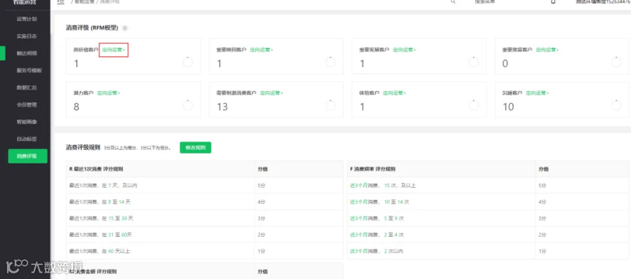Click 定向运营 link for 需要刺激消费客户

point(271,93)
